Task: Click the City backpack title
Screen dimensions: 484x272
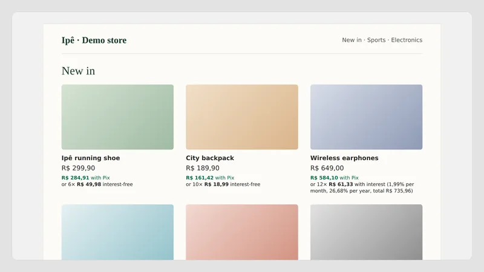Action: click(x=210, y=158)
